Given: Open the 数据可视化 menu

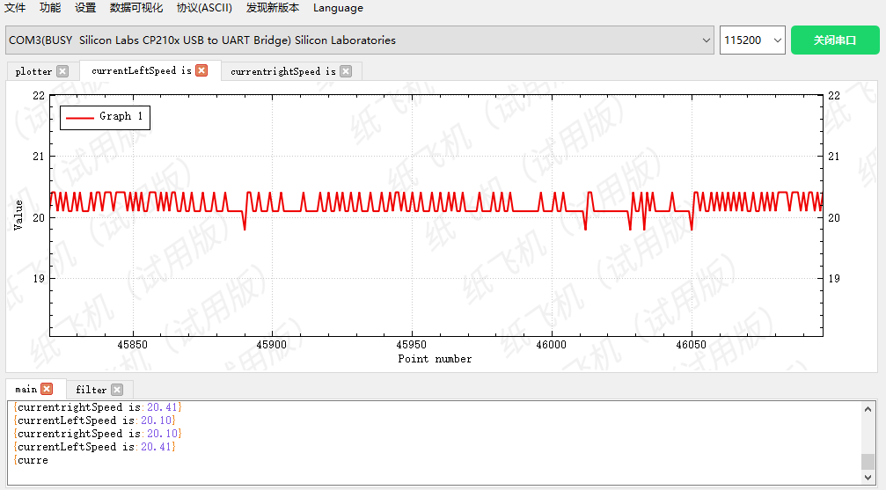Looking at the screenshot, I should pyautogui.click(x=136, y=8).
